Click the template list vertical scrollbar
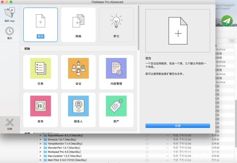Image resolution: width=237 pixels, height=163 pixels. coord(139,28)
